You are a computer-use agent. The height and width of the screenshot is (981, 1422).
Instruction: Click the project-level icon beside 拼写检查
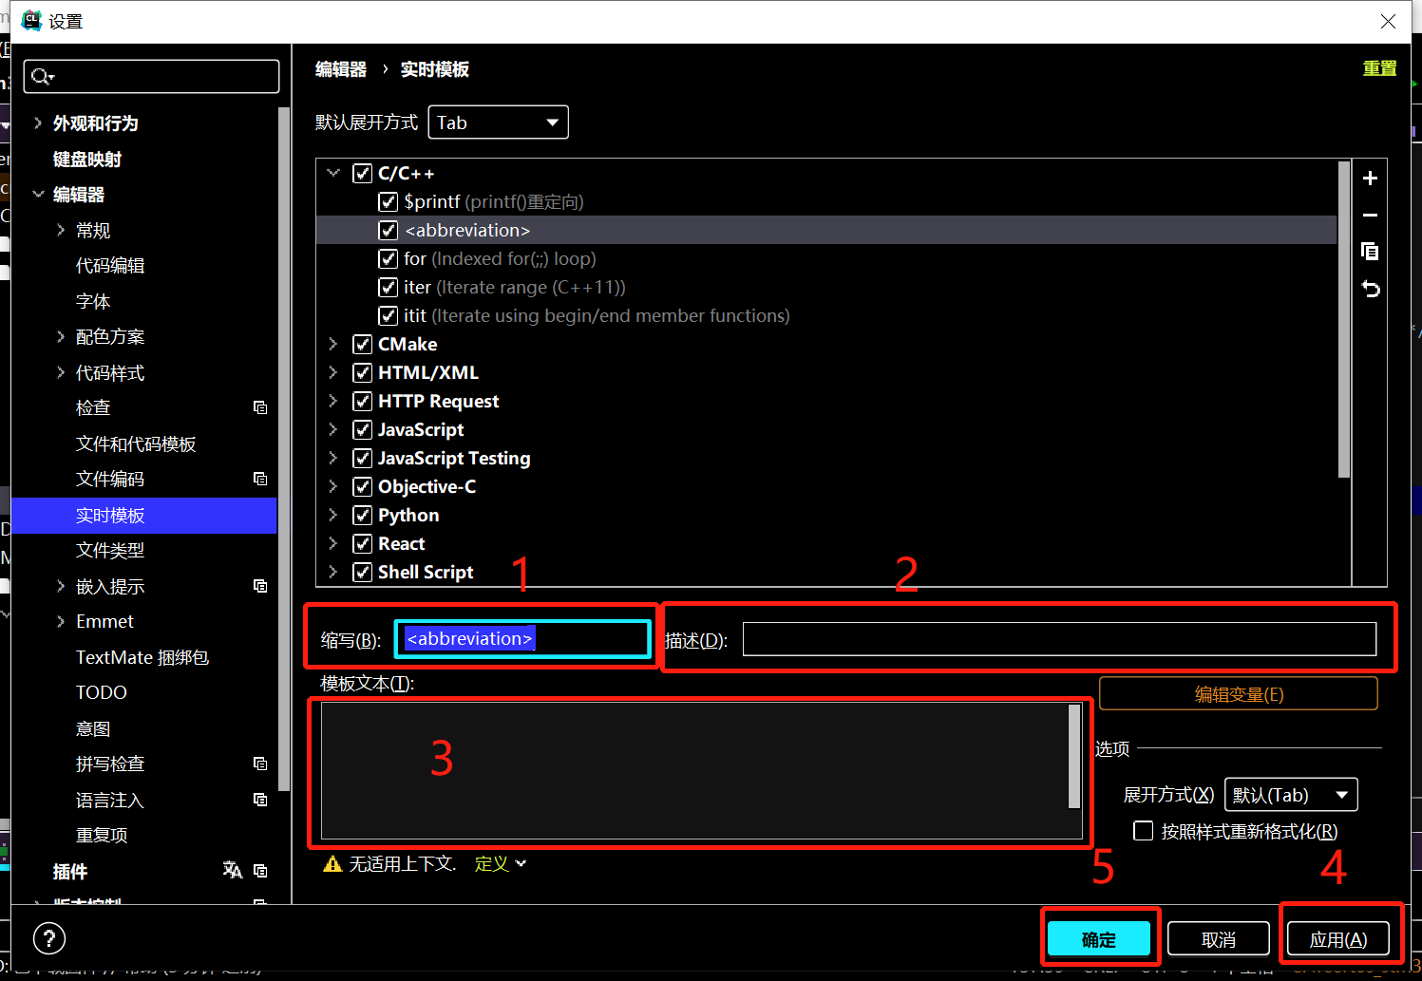coord(260,764)
